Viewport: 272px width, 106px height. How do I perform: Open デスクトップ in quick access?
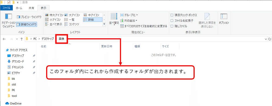pyautogui.click(x=16, y=56)
